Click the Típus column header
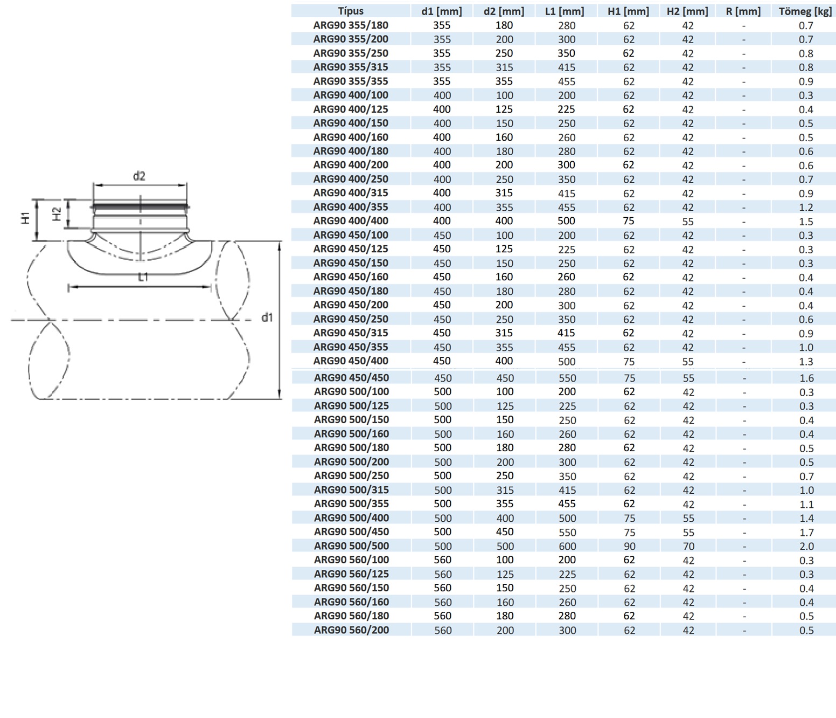This screenshot has width=836, height=718. pos(351,11)
